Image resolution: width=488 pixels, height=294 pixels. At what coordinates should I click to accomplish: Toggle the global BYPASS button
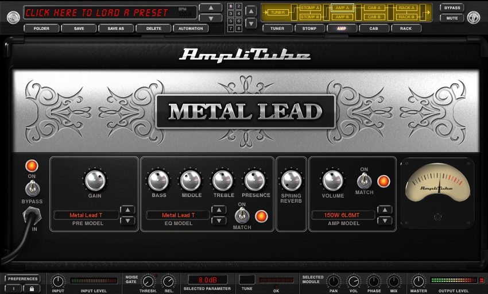[452, 8]
